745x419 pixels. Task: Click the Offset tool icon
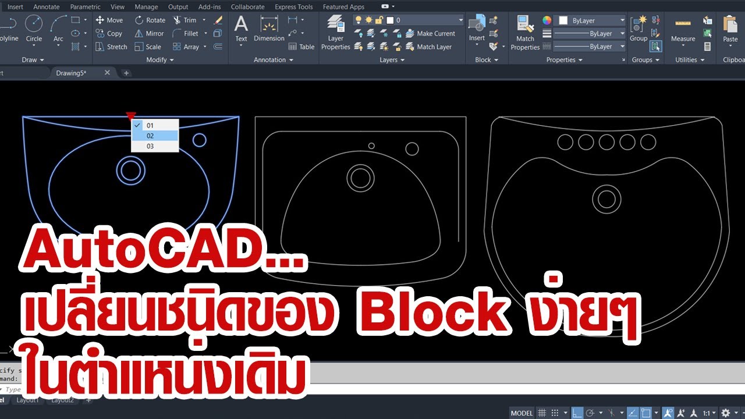[x=218, y=47]
